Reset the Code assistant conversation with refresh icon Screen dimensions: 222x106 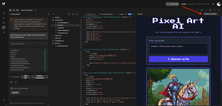tap(48, 14)
